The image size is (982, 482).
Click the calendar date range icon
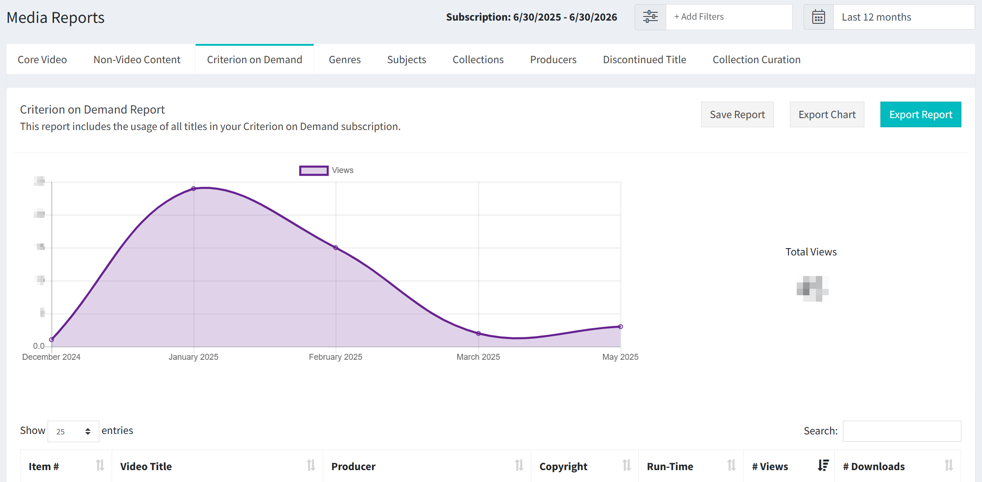pyautogui.click(x=819, y=17)
